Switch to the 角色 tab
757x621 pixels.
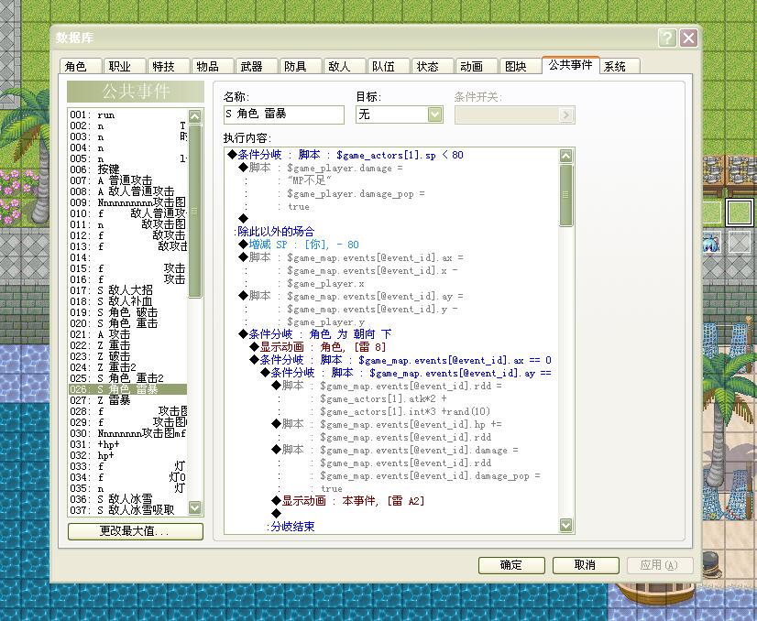[81, 66]
